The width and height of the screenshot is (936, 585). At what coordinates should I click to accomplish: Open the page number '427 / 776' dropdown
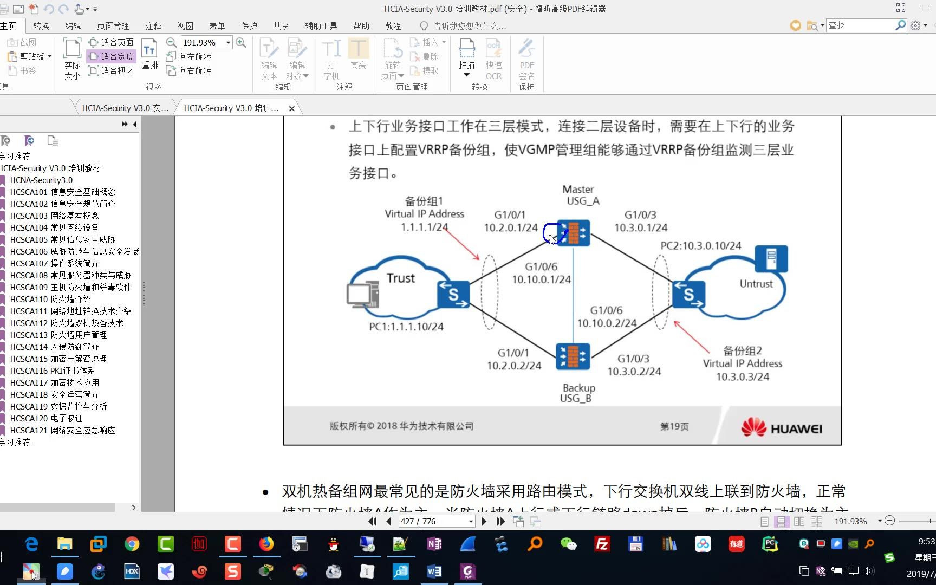coord(471,521)
